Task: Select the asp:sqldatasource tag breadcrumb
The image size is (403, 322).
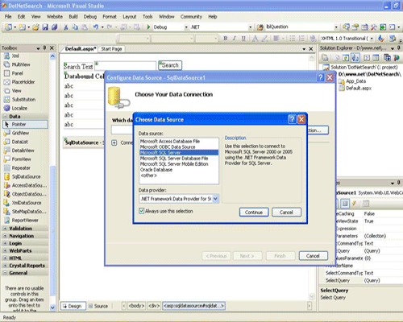Action: [193, 306]
